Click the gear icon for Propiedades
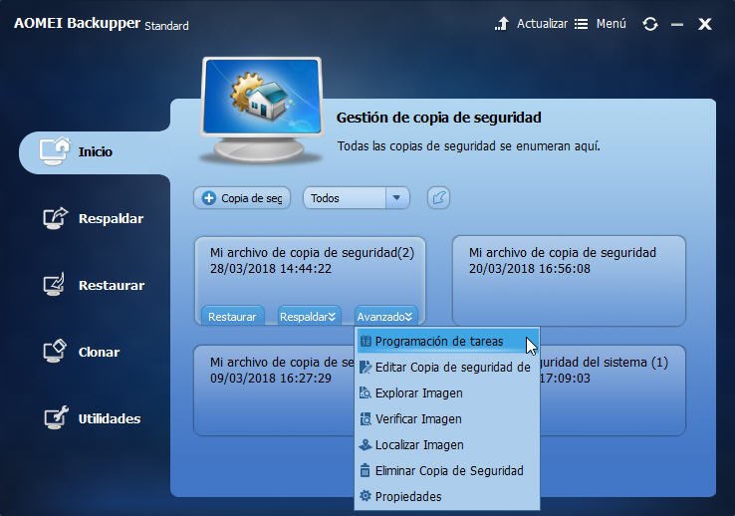The width and height of the screenshot is (735, 516). (366, 496)
